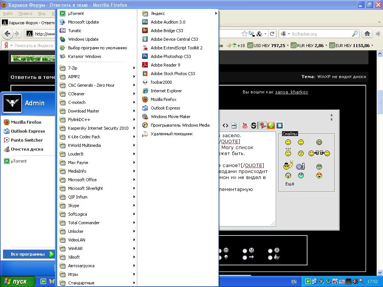Click the VK 'B' icon in editor toolbar

[280, 126]
